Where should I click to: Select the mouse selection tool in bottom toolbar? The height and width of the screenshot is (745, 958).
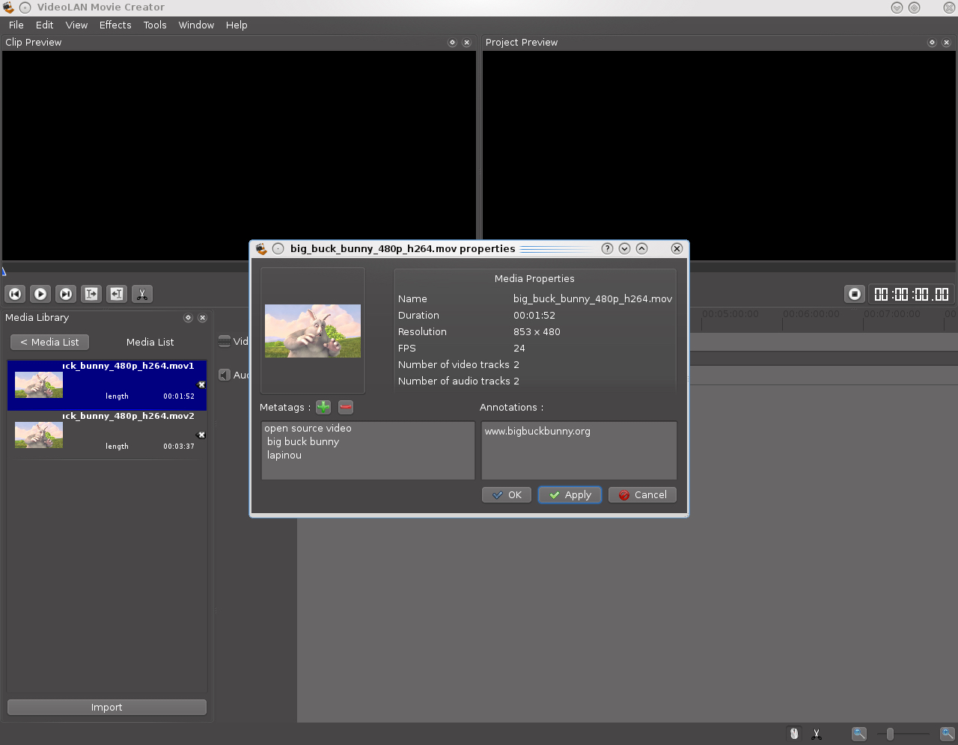(x=793, y=734)
